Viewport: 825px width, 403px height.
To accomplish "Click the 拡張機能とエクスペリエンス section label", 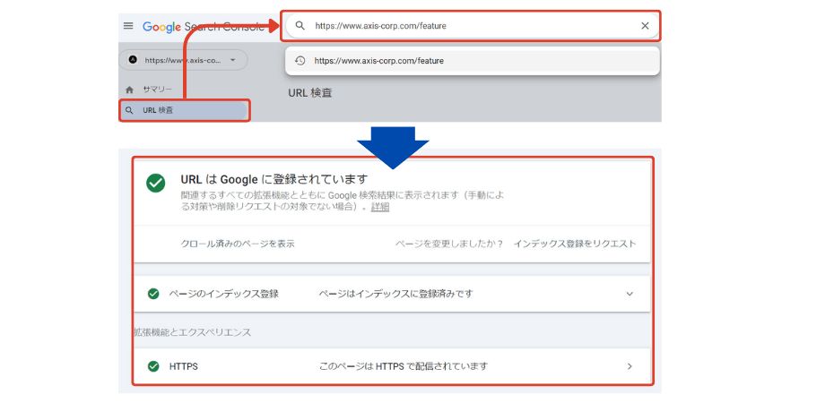I will tap(192, 332).
